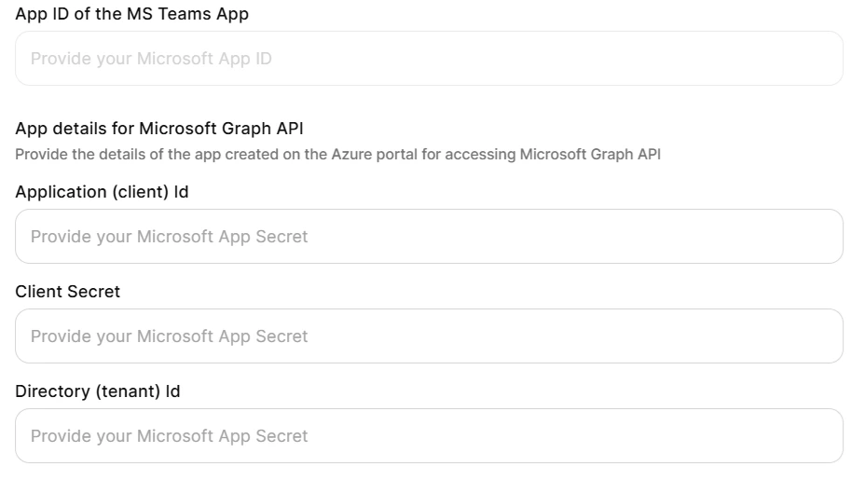Click the Microsoft App ID input field
The height and width of the screenshot is (480, 851).
point(429,58)
